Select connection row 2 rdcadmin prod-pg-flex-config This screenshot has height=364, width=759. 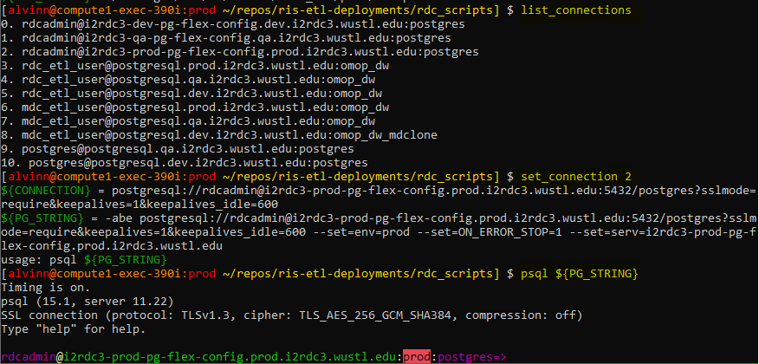pos(240,52)
